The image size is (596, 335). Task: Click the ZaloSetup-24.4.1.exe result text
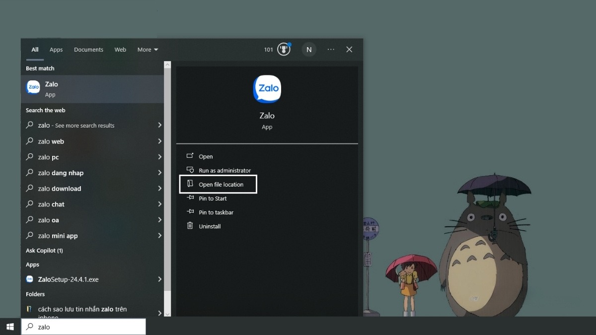point(68,279)
